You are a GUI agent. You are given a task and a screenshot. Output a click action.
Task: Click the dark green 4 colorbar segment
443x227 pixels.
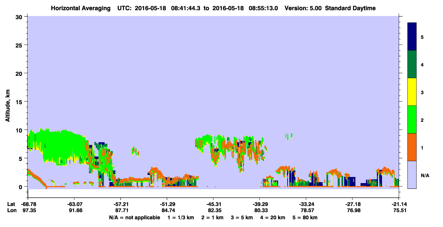pyautogui.click(x=412, y=64)
